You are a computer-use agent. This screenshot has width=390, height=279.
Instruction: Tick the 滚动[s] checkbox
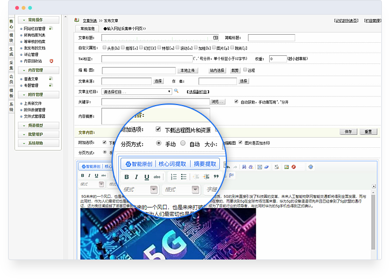(x=178, y=48)
